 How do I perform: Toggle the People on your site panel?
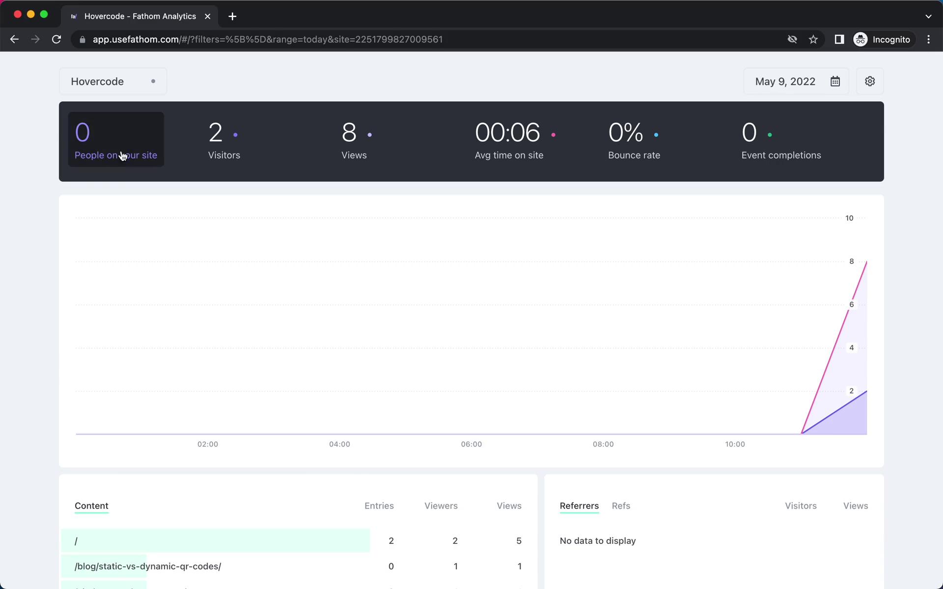tap(115, 141)
